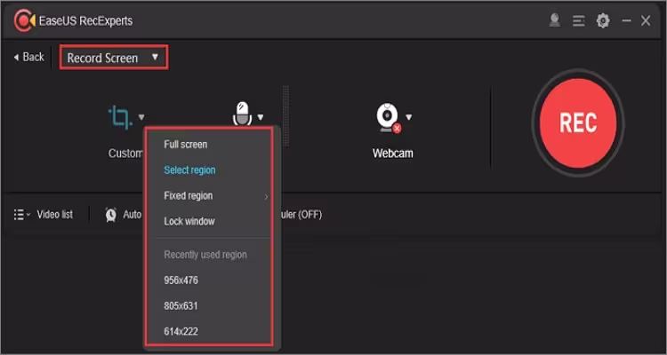Click the Auto stop alarm clock icon
The width and height of the screenshot is (667, 355).
(x=110, y=215)
